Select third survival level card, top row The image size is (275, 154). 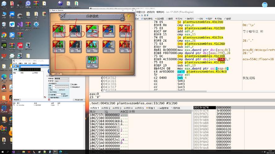pos(92,31)
